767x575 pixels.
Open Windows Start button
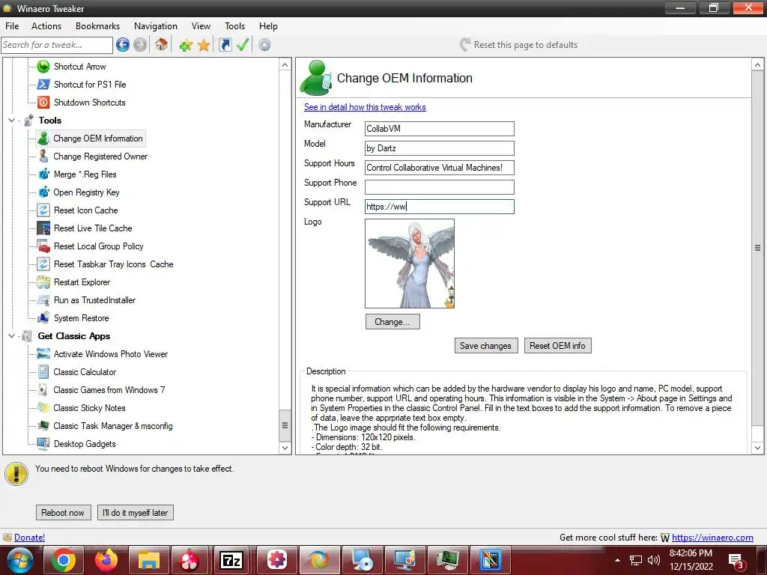click(19, 560)
